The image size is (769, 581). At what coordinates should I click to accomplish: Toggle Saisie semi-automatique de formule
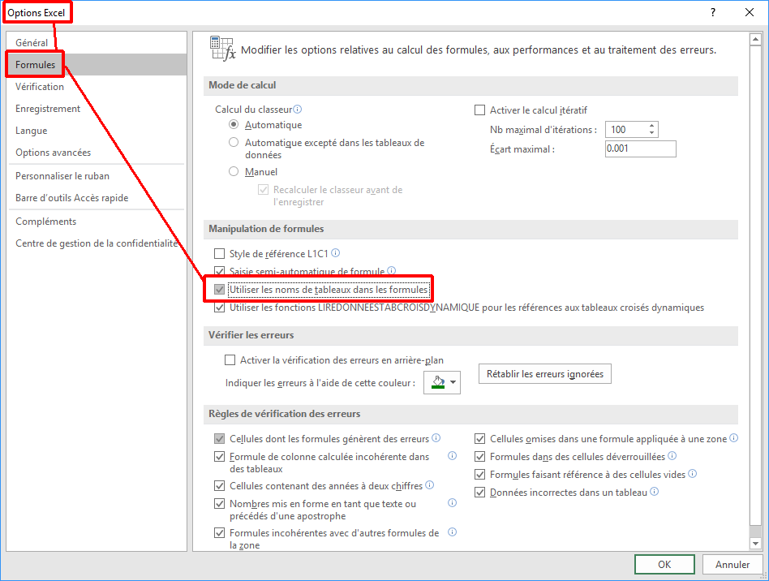coord(220,271)
